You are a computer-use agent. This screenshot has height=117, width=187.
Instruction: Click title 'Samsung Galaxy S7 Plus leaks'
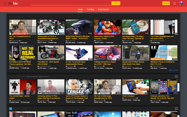[49, 97]
